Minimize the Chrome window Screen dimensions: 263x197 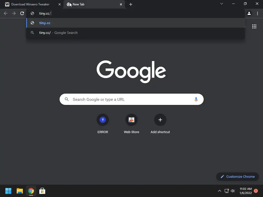tap(233, 4)
